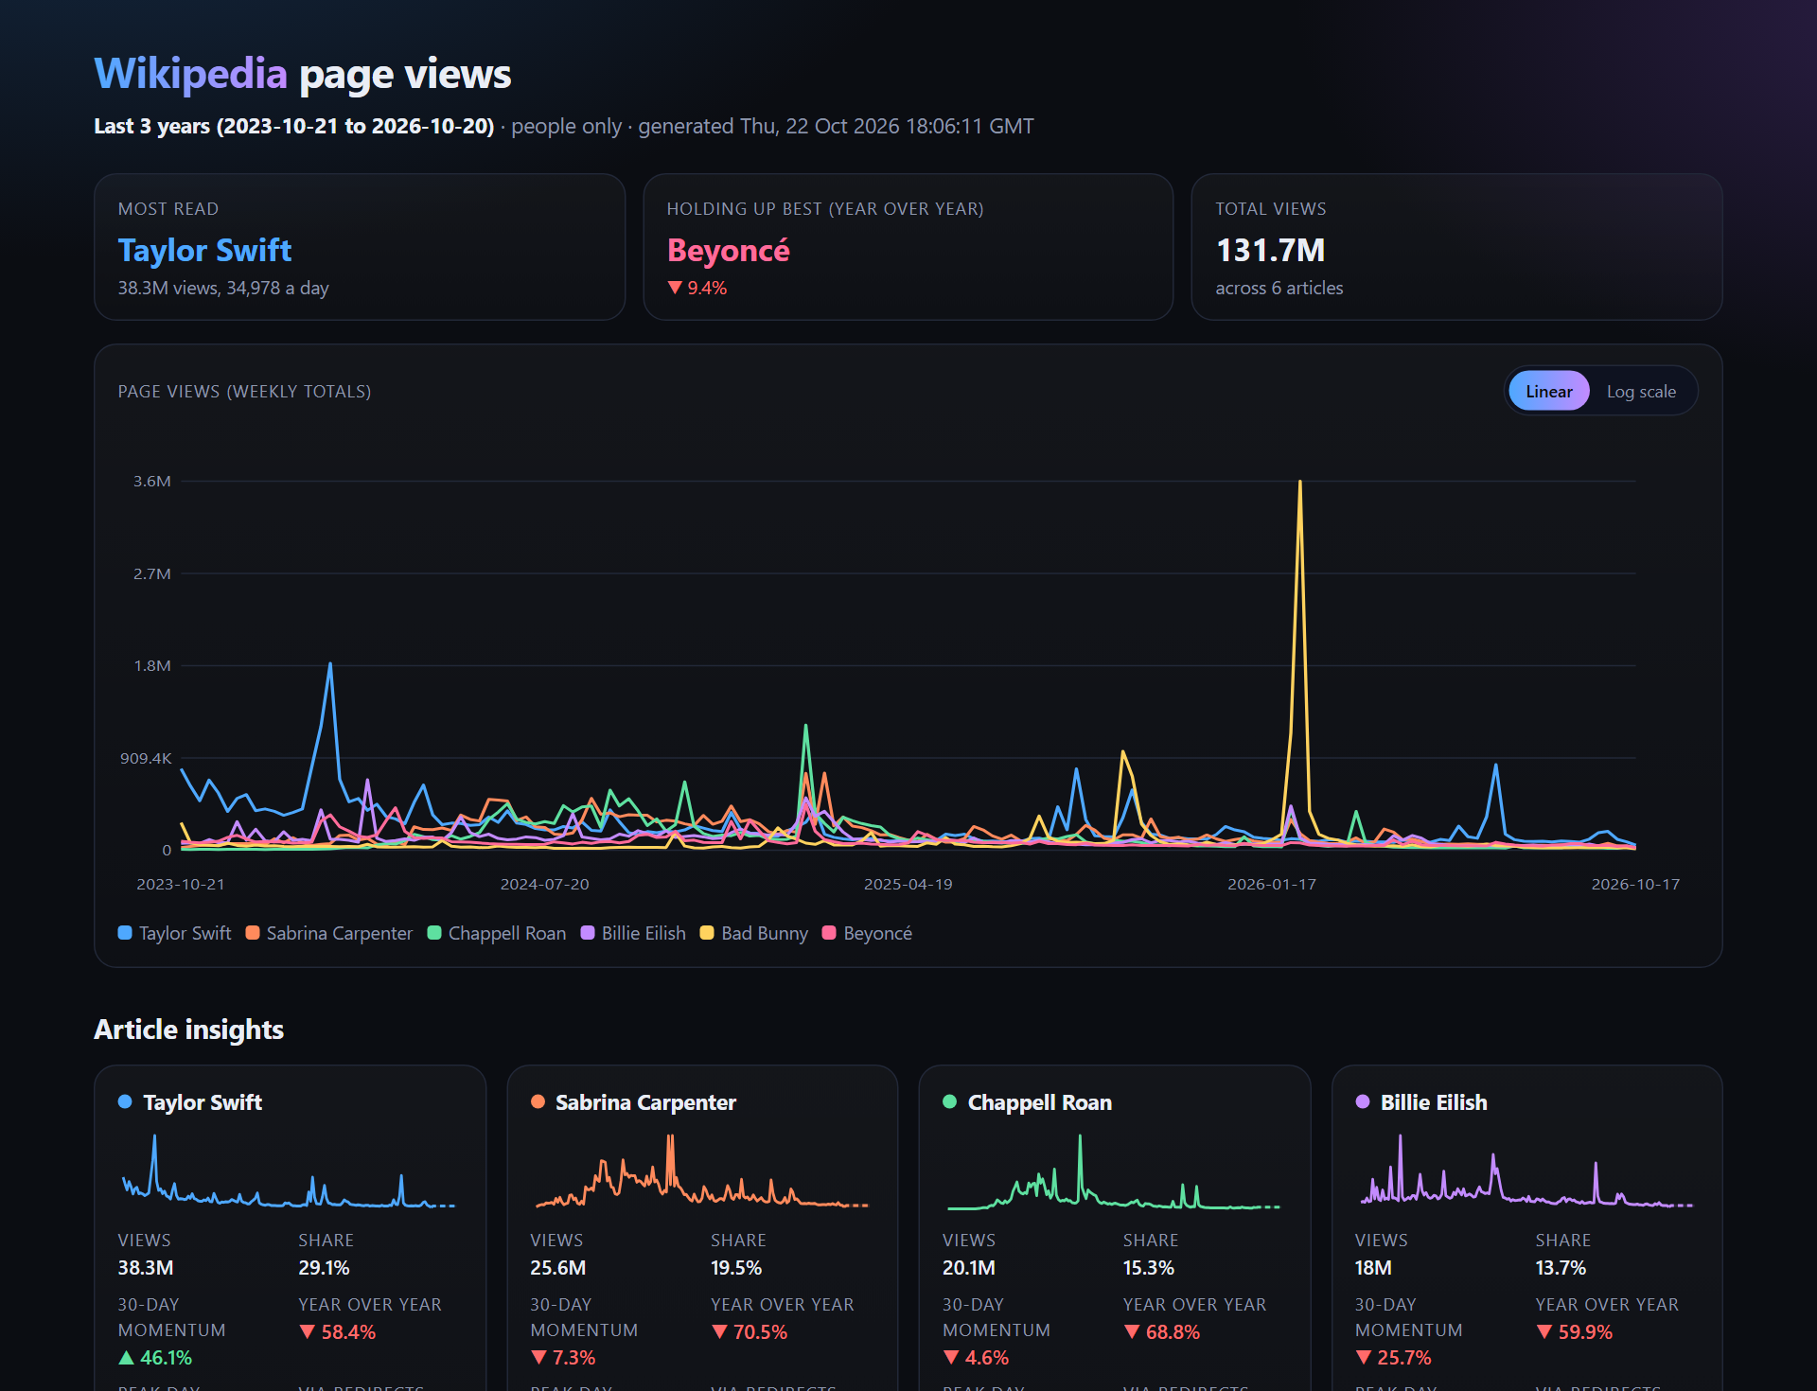
Task: Toggle Taylor Swift legend swatch
Action: (125, 933)
